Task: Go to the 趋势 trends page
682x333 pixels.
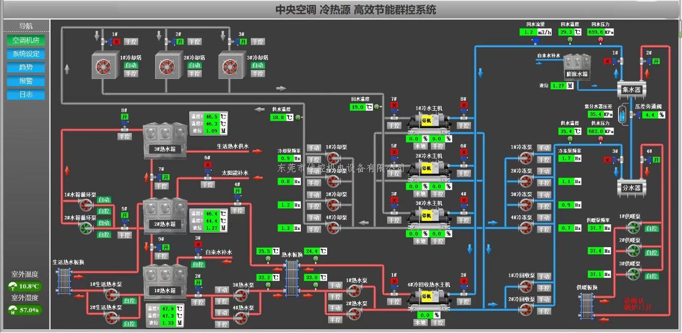Action: pyautogui.click(x=26, y=67)
